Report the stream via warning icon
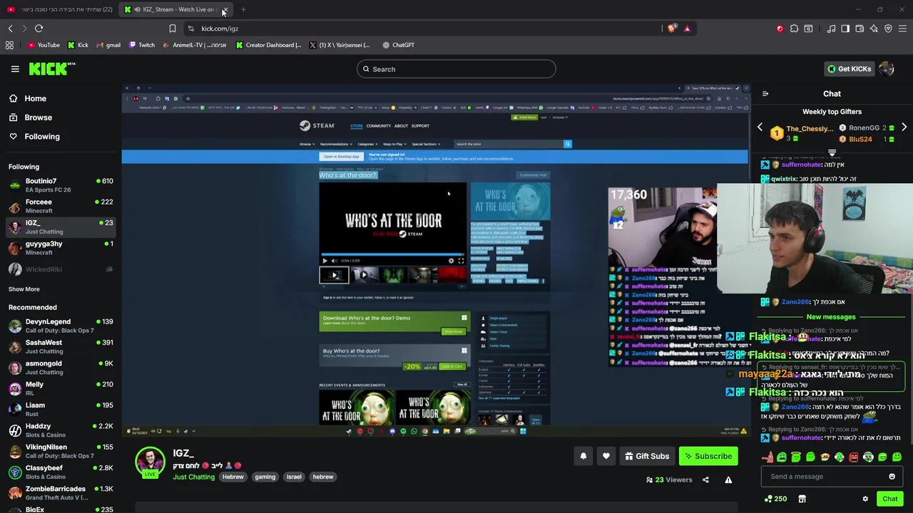Viewport: 913px width, 513px height. [728, 480]
